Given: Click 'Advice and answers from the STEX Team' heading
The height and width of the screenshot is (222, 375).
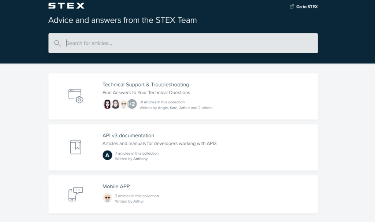Looking at the screenshot, I should coord(122,20).
